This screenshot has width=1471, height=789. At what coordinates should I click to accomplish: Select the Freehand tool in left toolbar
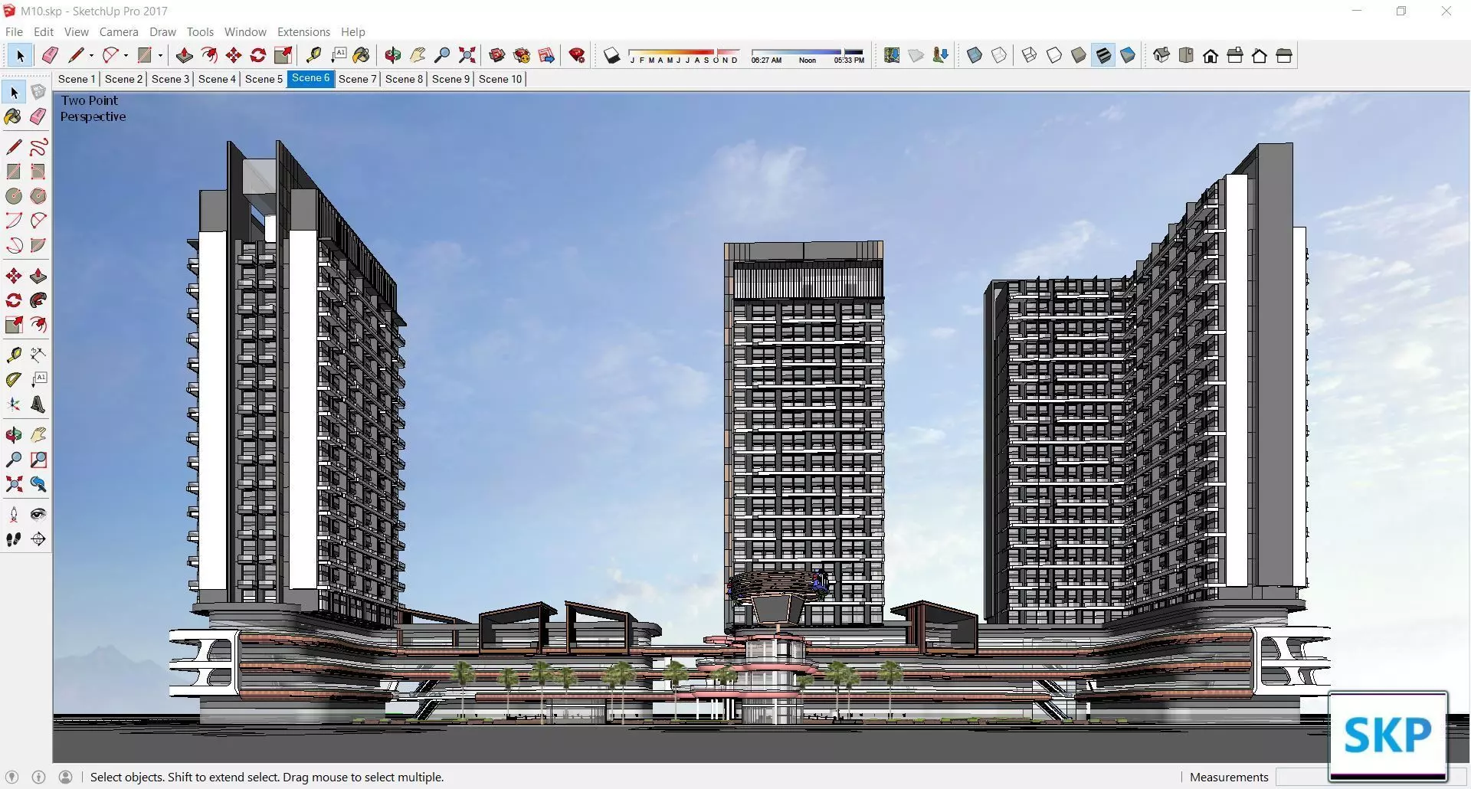pyautogui.click(x=38, y=147)
